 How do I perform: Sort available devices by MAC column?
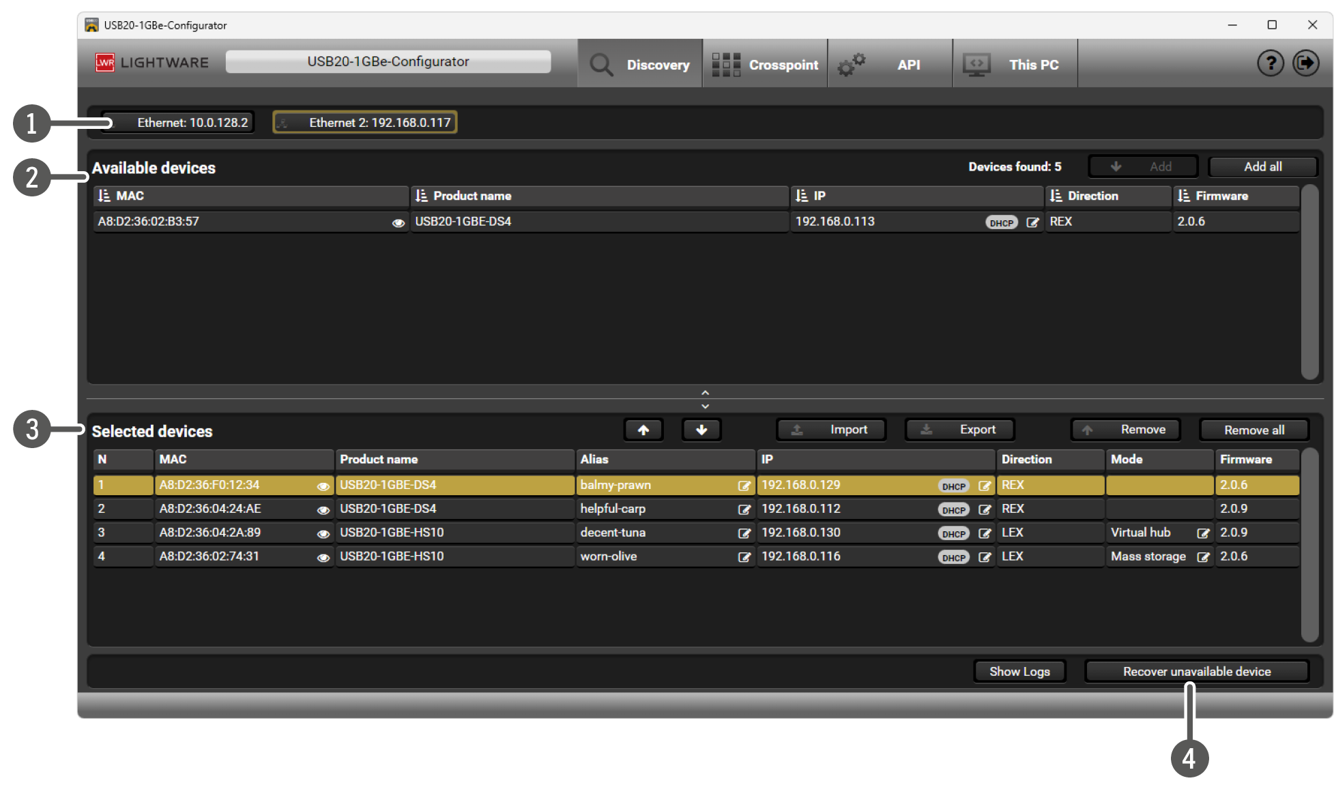coord(104,196)
